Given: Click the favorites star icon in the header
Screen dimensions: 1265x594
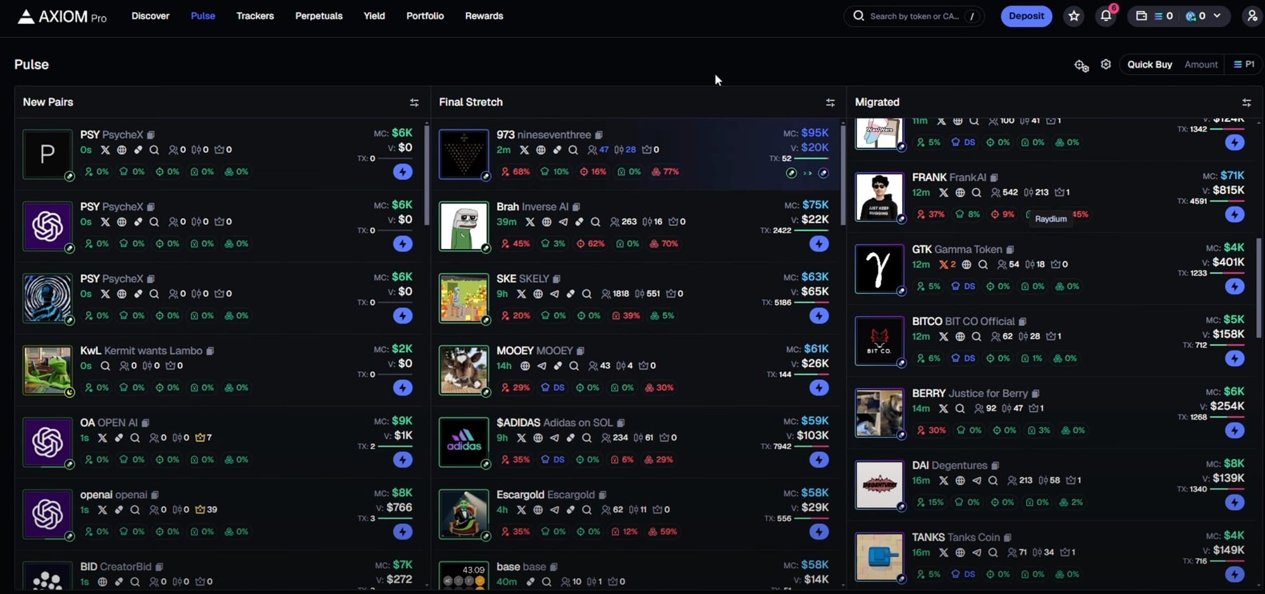Looking at the screenshot, I should pos(1073,16).
